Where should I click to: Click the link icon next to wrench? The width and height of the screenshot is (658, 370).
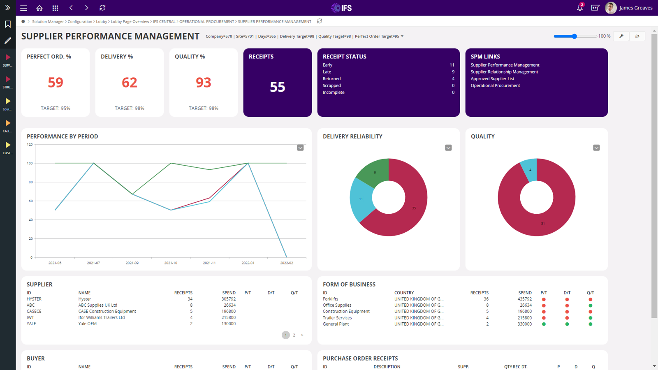(x=637, y=36)
